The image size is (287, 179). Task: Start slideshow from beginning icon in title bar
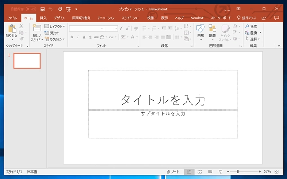[x=69, y=9]
